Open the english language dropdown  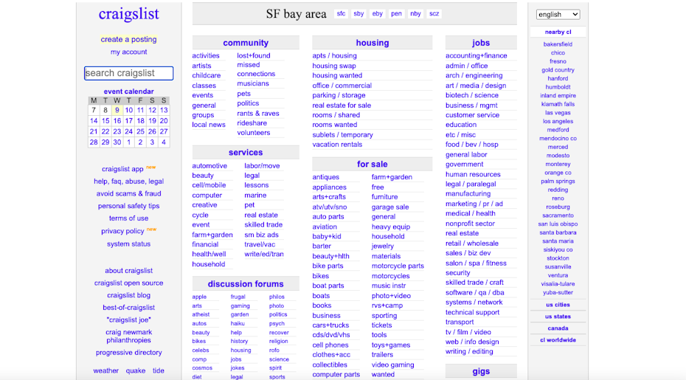coord(558,14)
